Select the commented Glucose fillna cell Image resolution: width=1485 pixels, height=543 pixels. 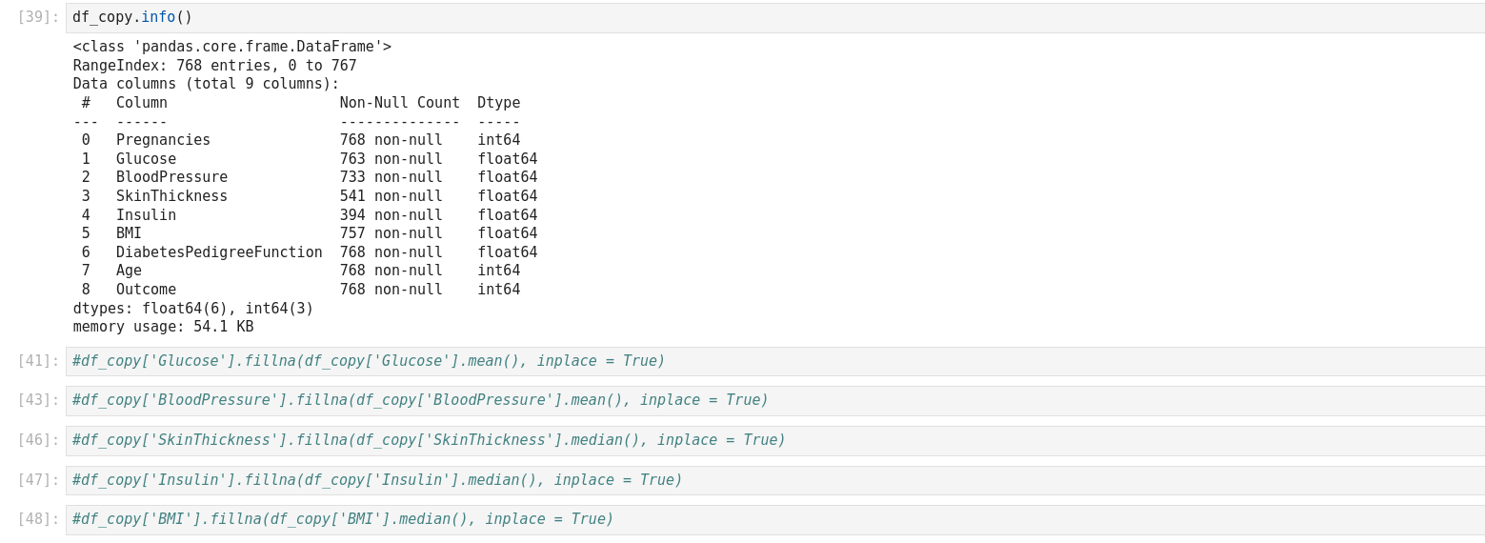click(762, 361)
